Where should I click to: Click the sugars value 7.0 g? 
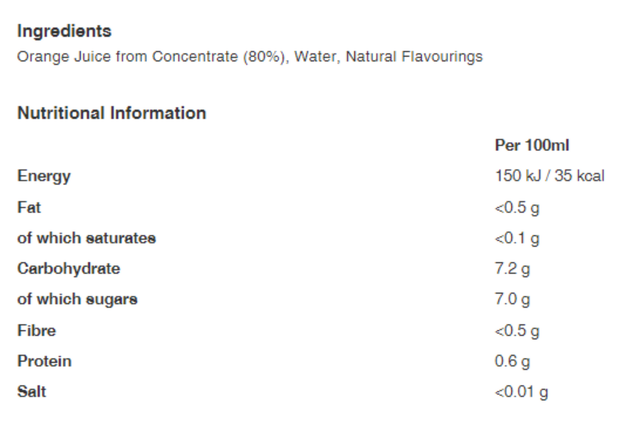(x=512, y=300)
